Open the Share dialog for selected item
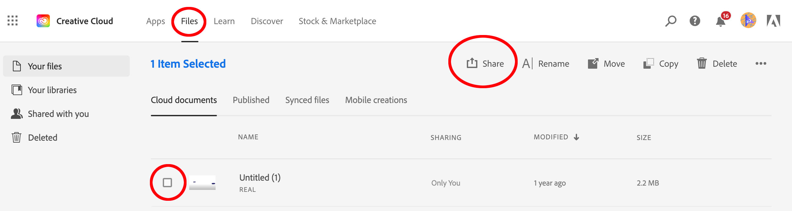Image resolution: width=792 pixels, height=211 pixels. (485, 64)
